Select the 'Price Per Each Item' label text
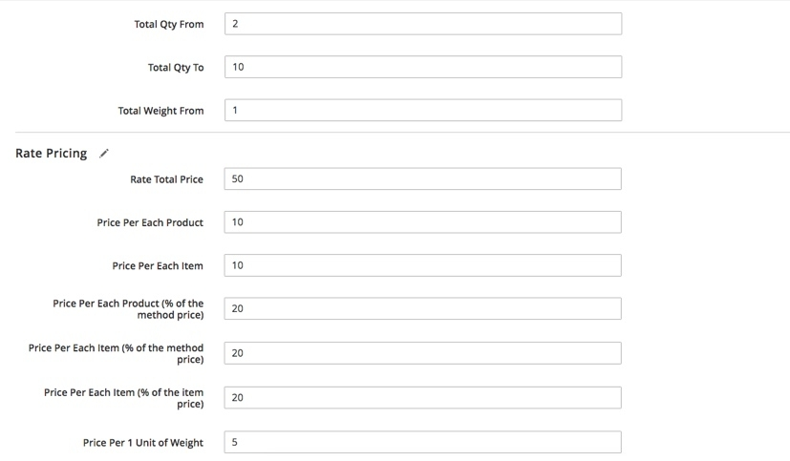 (158, 265)
